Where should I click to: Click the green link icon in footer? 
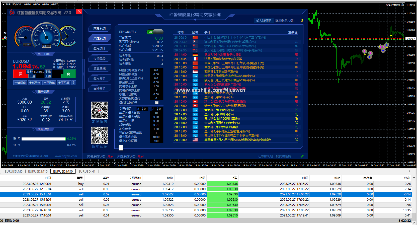(302, 156)
